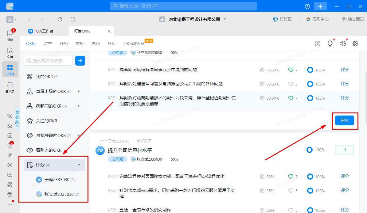Open the announcement speaker icon
This screenshot has height=213, width=367.
[342, 44]
